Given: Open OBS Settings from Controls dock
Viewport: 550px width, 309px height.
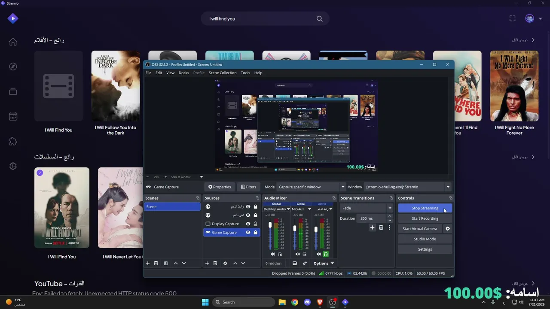Looking at the screenshot, I should tap(425, 249).
